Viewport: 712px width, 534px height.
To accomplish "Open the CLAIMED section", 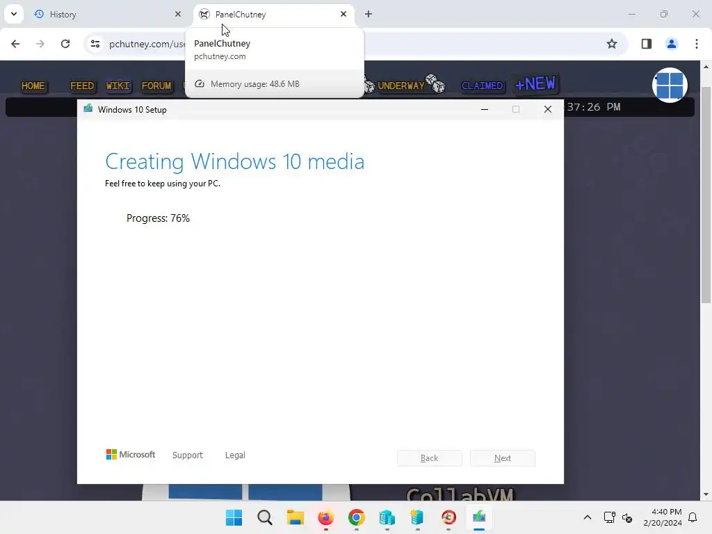I will pos(483,86).
